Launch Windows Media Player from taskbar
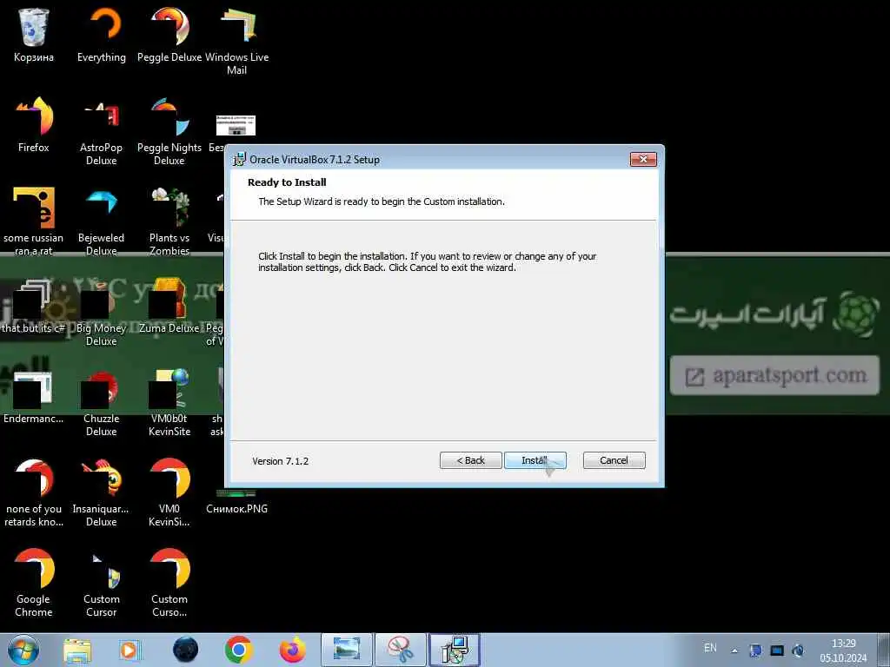890x667 pixels. point(130,650)
